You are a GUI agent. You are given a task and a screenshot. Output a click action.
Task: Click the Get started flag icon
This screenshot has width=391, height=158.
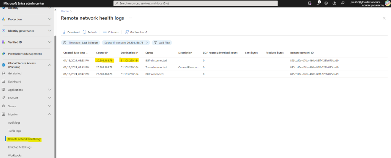pyautogui.click(x=3, y=73)
